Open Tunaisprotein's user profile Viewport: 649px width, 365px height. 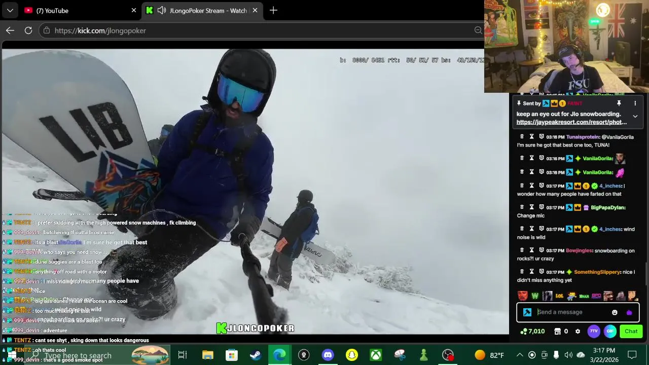583,137
